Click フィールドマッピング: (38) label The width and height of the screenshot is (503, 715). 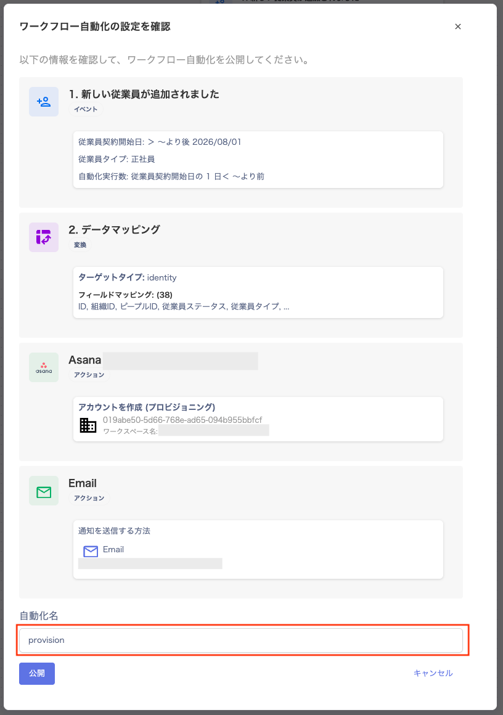click(125, 295)
